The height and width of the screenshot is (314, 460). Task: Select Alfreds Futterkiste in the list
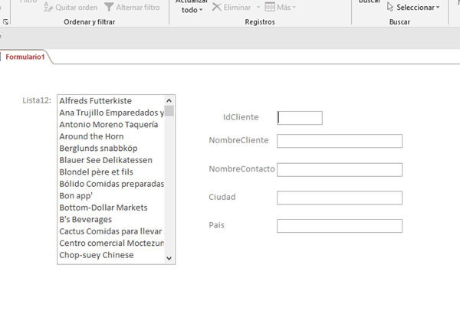95,100
